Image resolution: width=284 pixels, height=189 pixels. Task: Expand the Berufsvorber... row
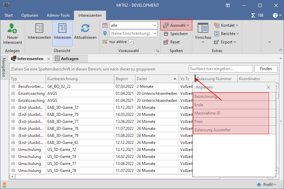coord(13,86)
